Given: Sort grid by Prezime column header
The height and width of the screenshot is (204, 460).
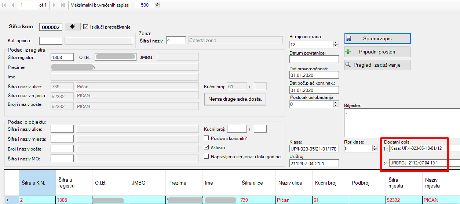Looking at the screenshot, I should [177, 183].
